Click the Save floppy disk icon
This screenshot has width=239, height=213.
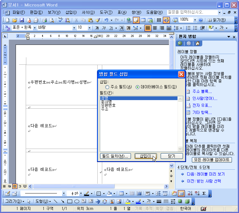pyautogui.click(x=22, y=20)
